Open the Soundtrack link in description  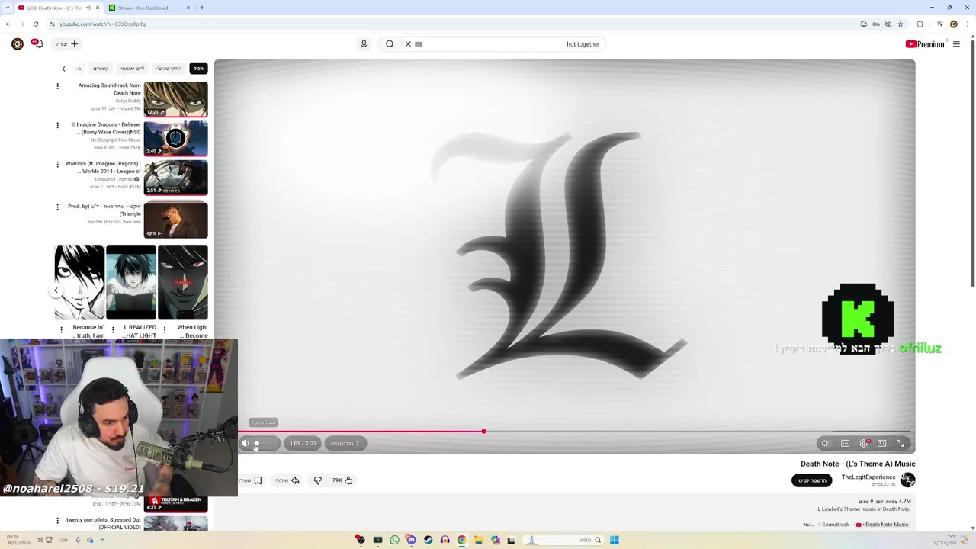tap(835, 525)
